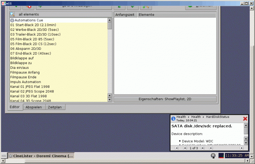255x164 pixels.
Task: Go to previous notification message
Action: tap(184, 148)
